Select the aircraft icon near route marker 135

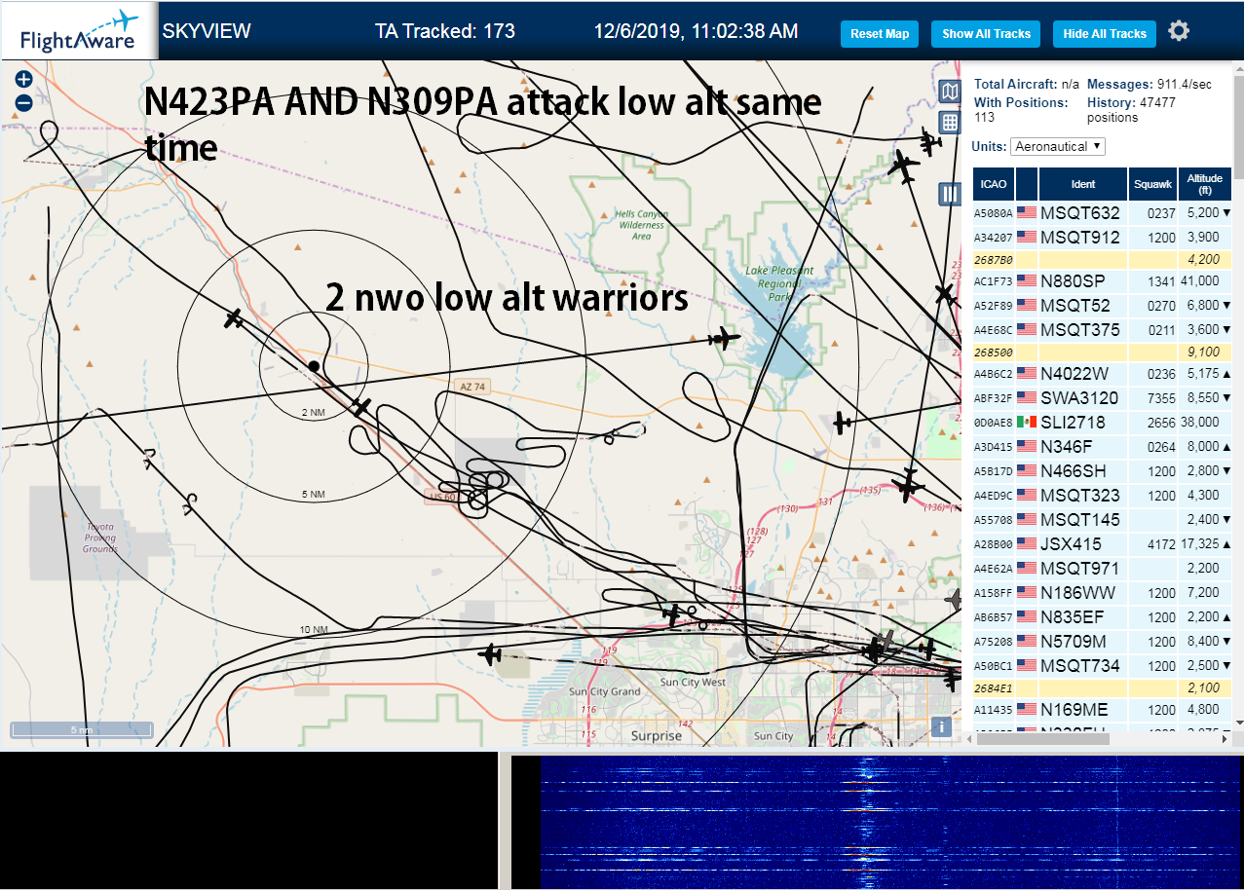click(908, 484)
